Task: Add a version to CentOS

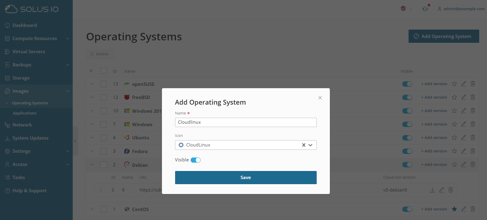Action: pos(434,209)
